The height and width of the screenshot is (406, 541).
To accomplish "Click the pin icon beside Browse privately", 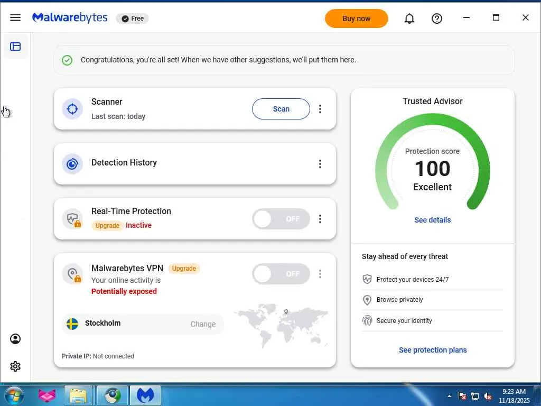I will [367, 300].
